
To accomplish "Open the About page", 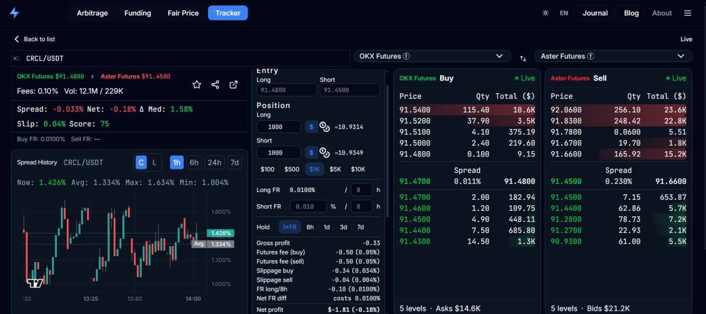I will coord(662,13).
